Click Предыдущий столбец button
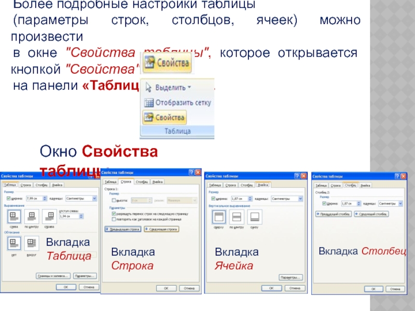The image size is (415, 311). click(x=334, y=214)
